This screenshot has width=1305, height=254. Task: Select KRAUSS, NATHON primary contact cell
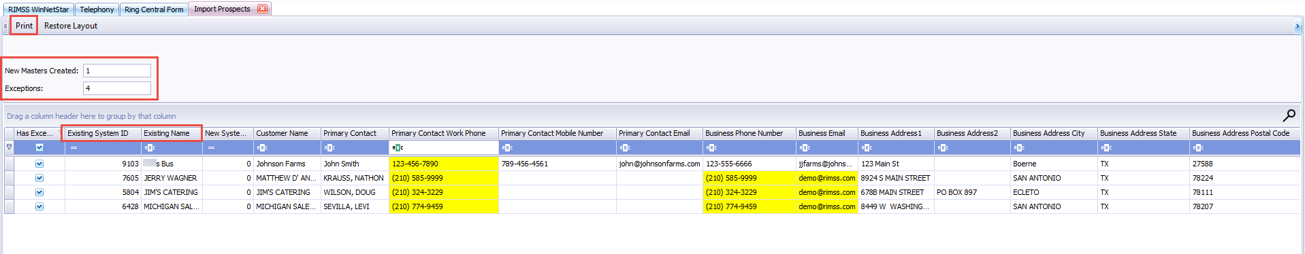click(x=355, y=178)
